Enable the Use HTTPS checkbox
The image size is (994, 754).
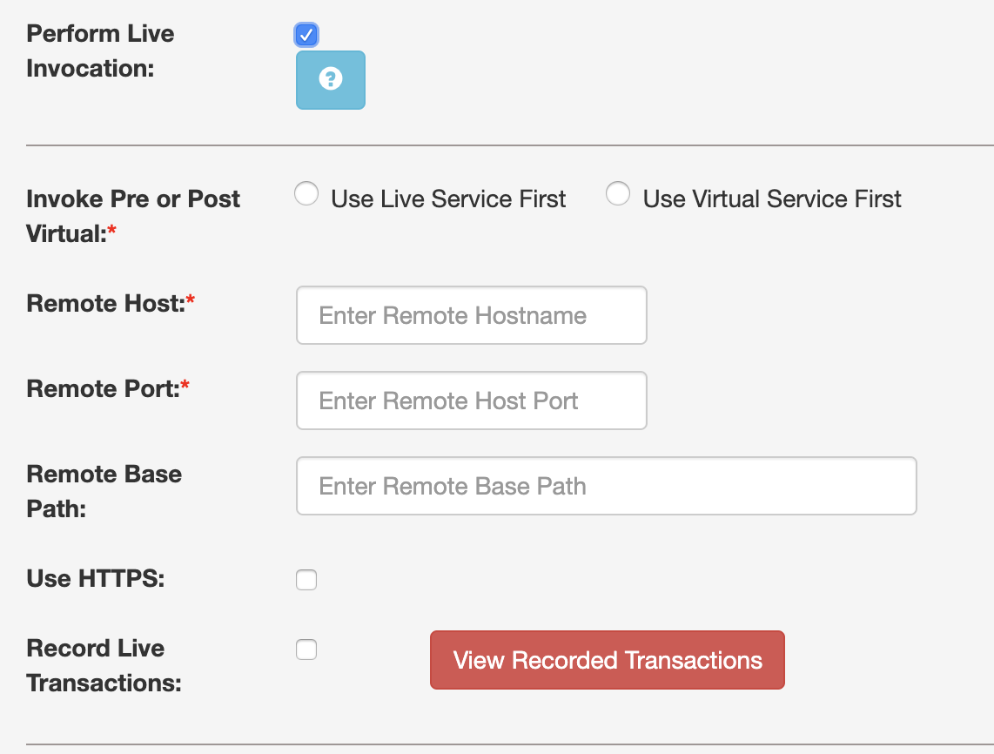point(306,580)
